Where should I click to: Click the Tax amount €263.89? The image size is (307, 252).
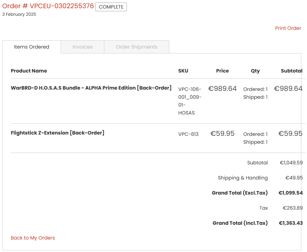(293, 208)
